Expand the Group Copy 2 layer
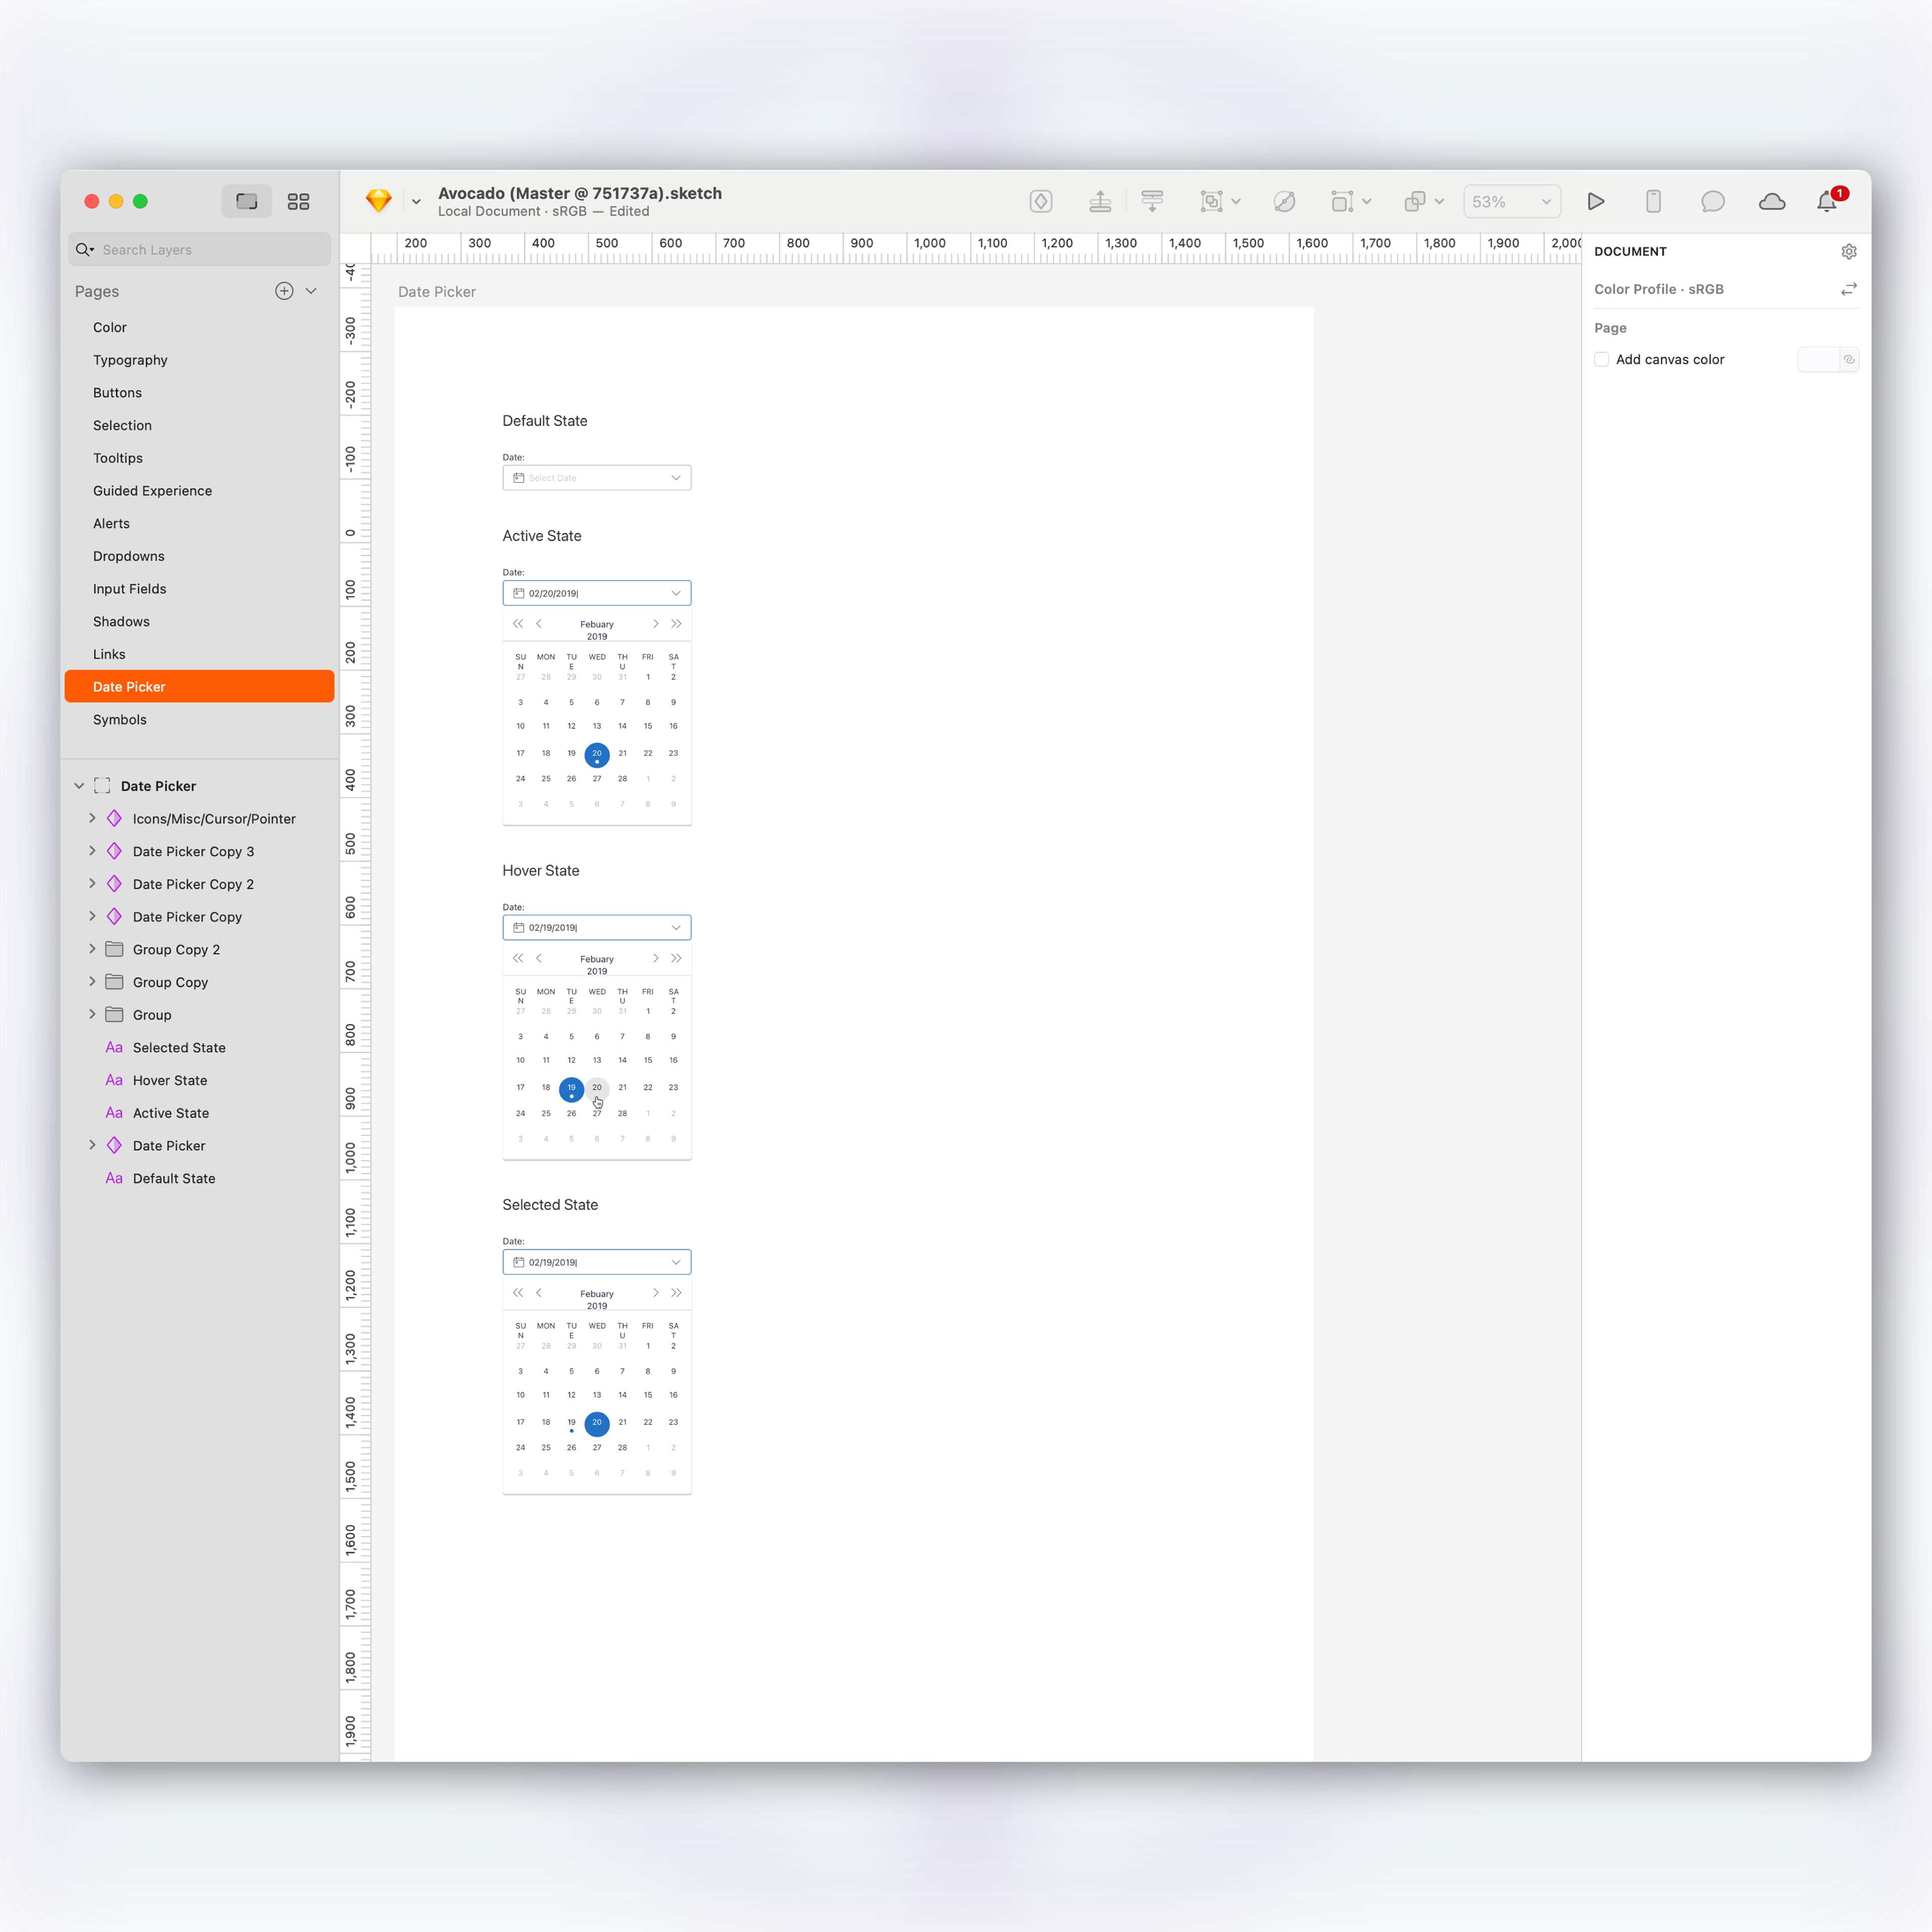1932x1932 pixels. point(92,949)
